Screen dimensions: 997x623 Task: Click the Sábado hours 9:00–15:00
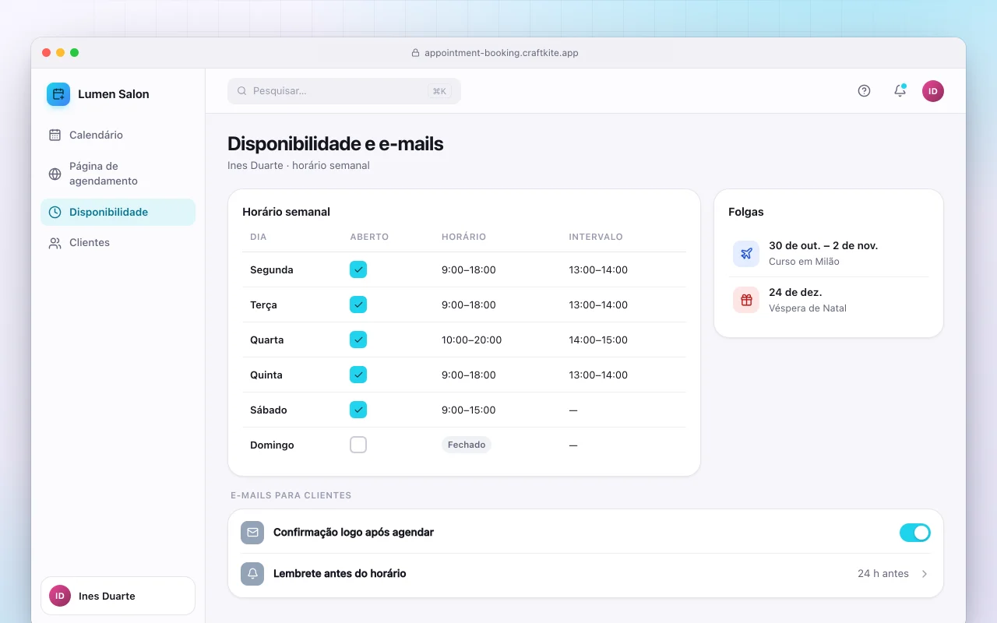(469, 410)
